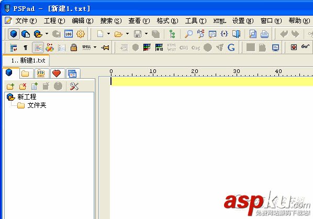The width and height of the screenshot is (313, 219).
Task: Expand the new file dropdown arrow
Action: pos(108,34)
